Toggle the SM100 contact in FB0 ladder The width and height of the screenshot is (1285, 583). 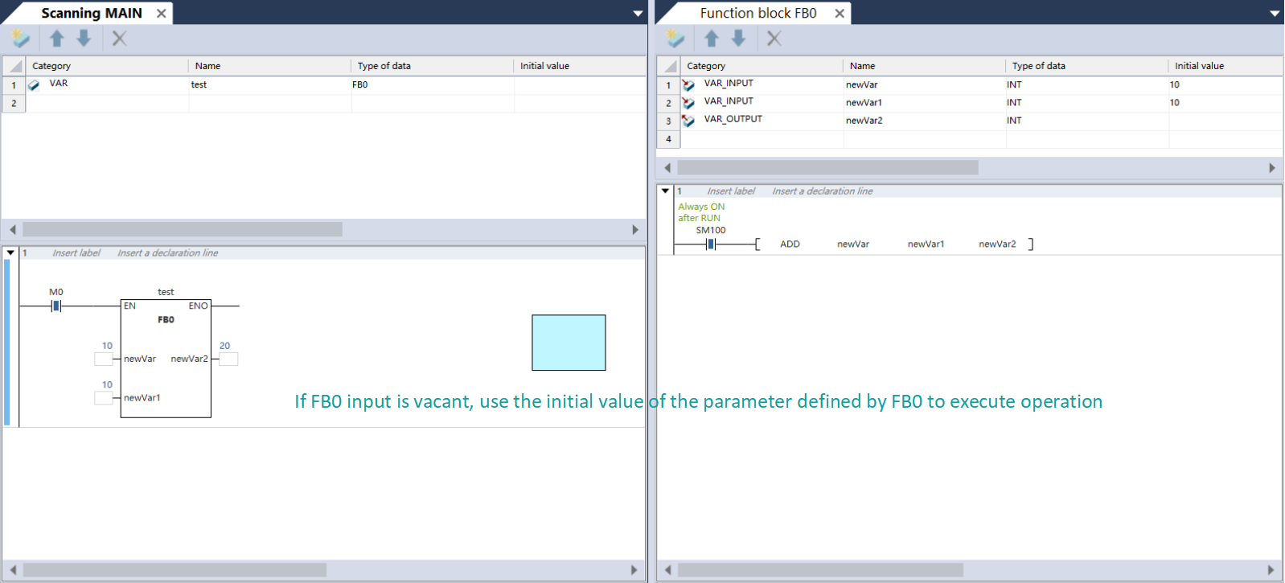710,244
